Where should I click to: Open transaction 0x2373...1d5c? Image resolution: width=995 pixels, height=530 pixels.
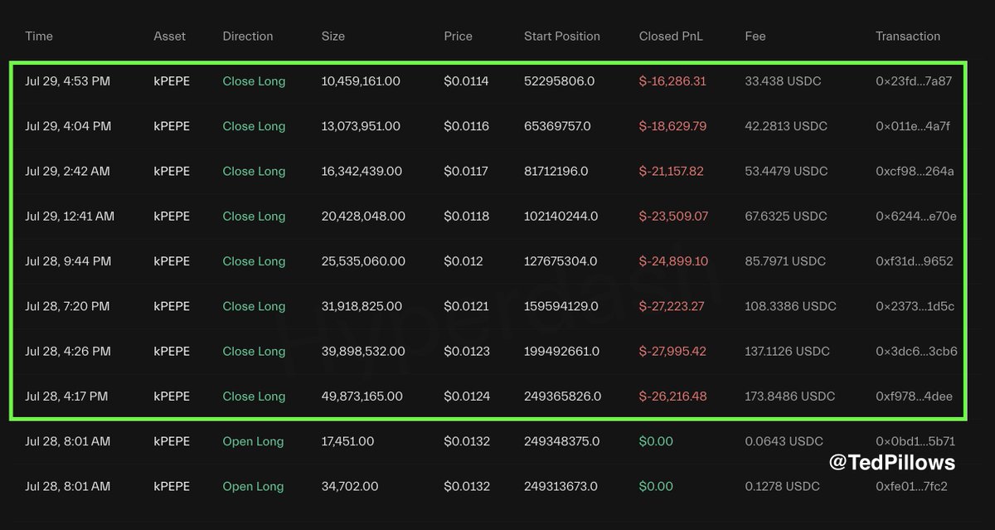coord(915,306)
